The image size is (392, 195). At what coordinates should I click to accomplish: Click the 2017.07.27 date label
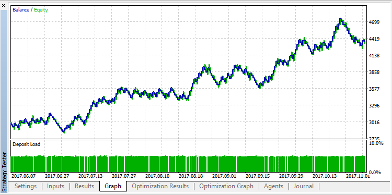(x=124, y=176)
